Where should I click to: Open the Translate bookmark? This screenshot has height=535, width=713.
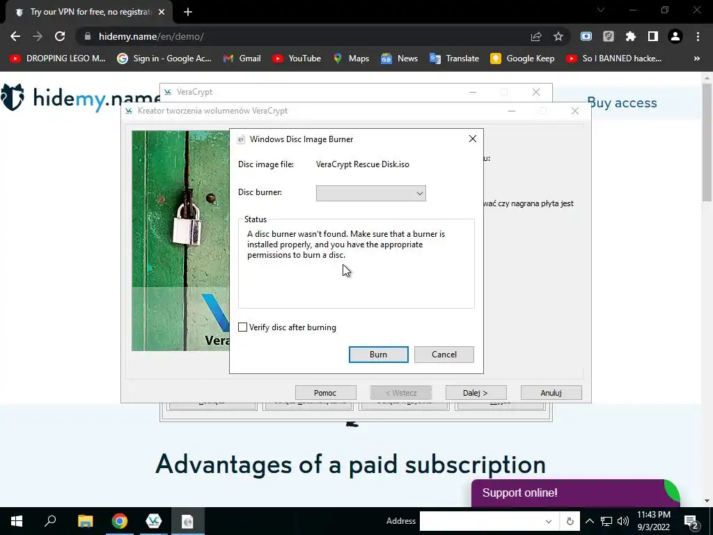tap(454, 59)
